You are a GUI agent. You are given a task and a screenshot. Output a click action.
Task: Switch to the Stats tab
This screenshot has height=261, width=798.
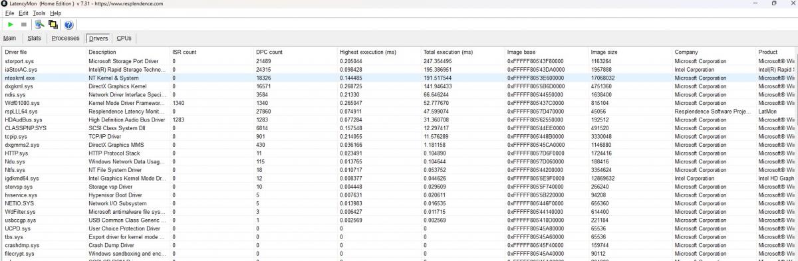(x=35, y=39)
